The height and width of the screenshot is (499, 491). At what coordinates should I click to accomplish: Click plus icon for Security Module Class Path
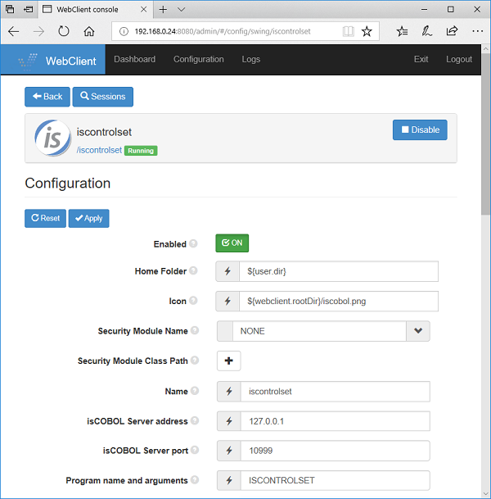[229, 361]
